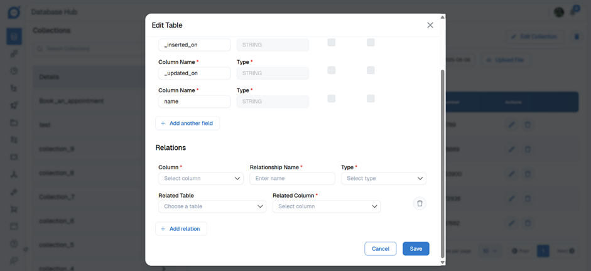Delete the relation using the trash icon
The height and width of the screenshot is (271, 591).
tap(420, 203)
